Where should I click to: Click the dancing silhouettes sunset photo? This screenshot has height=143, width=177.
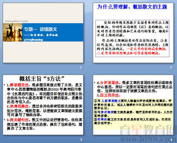(13, 33)
